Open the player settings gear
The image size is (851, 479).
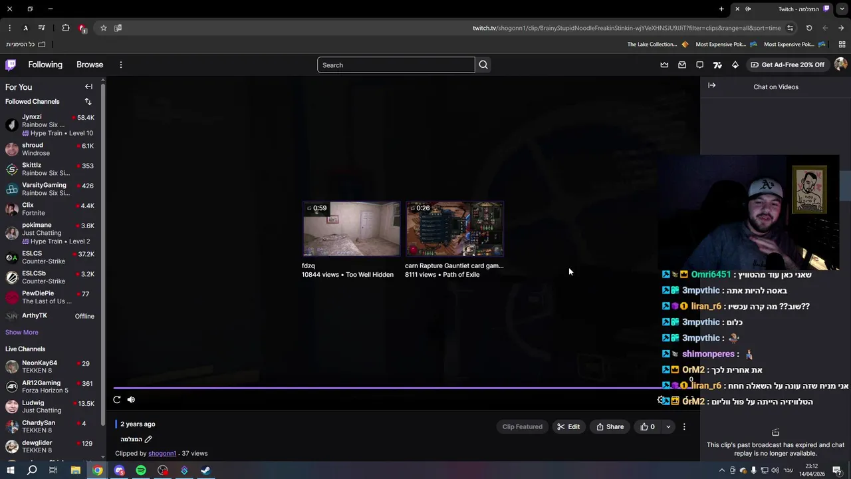661,400
